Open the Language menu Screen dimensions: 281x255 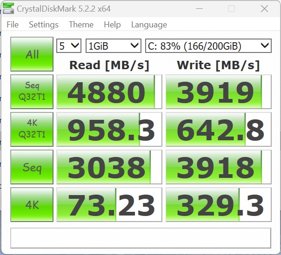click(149, 25)
